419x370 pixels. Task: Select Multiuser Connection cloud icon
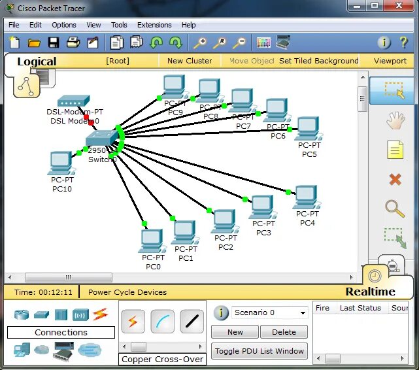click(x=90, y=350)
